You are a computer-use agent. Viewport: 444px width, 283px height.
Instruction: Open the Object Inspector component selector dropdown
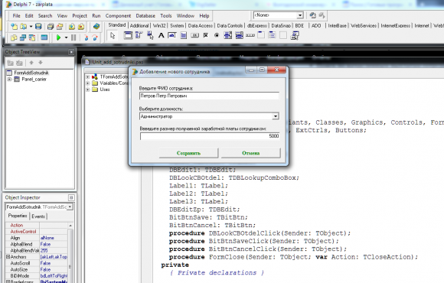click(x=70, y=207)
